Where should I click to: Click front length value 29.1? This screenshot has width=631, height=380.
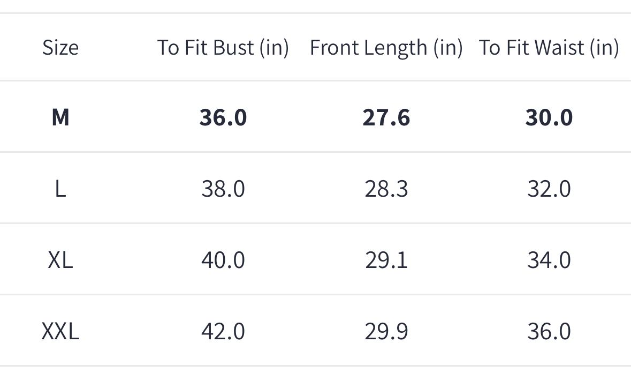(386, 260)
